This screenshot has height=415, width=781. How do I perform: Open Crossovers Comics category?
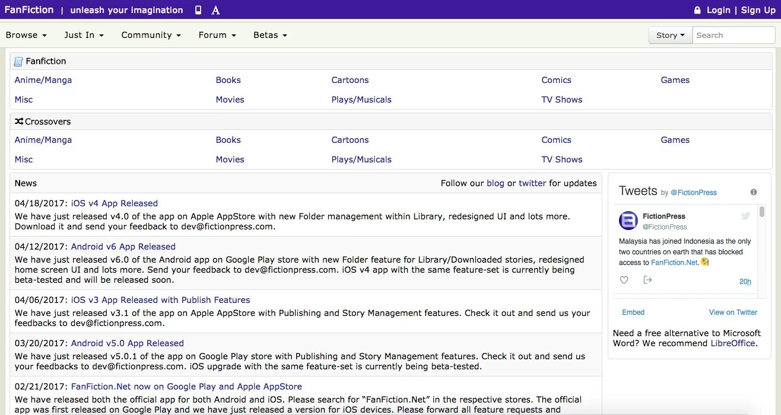click(557, 140)
